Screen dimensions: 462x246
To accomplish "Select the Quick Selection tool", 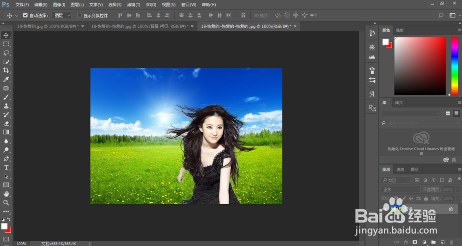I will (x=6, y=62).
